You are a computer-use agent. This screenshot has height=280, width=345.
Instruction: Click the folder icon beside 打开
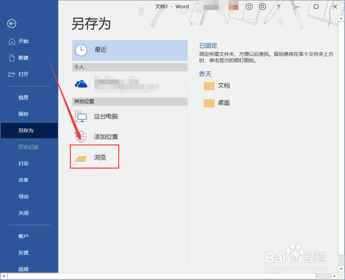click(x=12, y=74)
